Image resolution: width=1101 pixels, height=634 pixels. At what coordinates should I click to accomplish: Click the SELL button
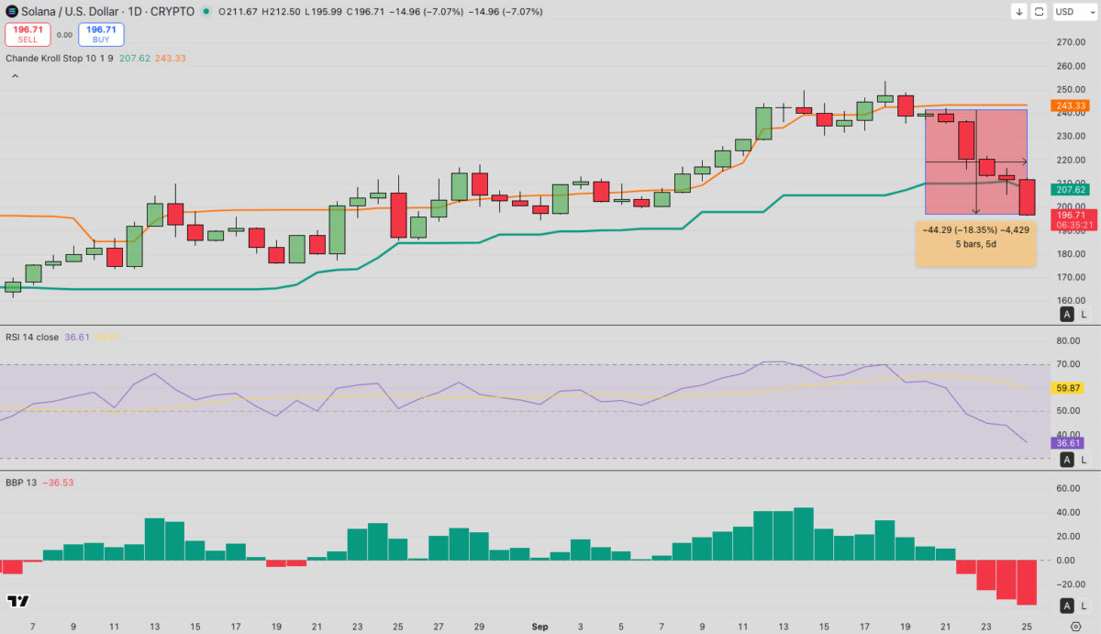pyautogui.click(x=28, y=35)
